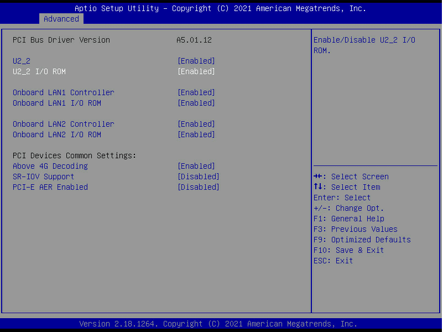The image size is (443, 332).
Task: Open SR-IOV Support Disabled value
Action: coord(199,177)
